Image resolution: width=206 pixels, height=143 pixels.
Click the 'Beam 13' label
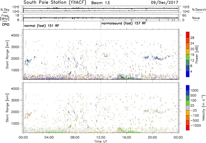100,3
